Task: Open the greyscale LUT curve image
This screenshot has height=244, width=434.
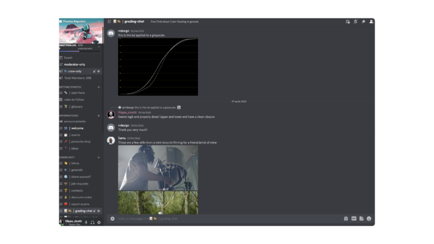Action: [158, 66]
